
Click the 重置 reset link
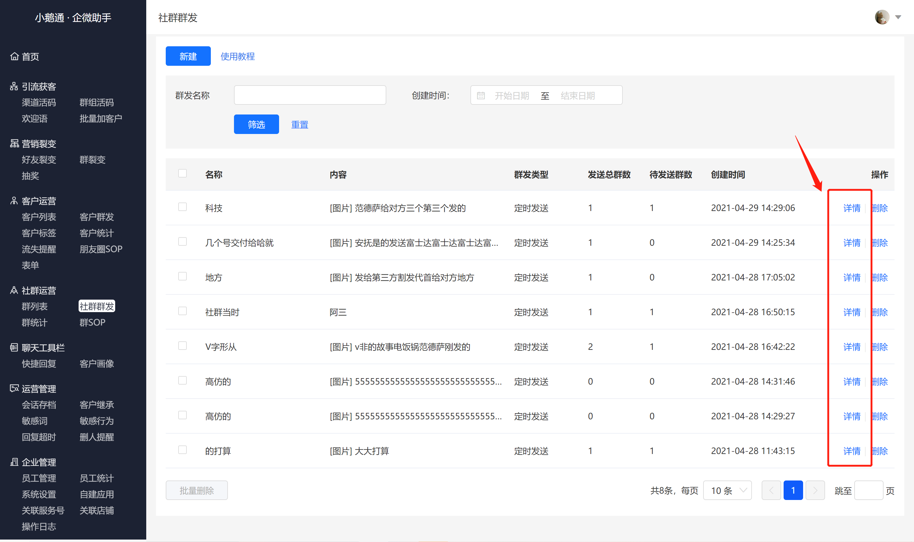300,125
